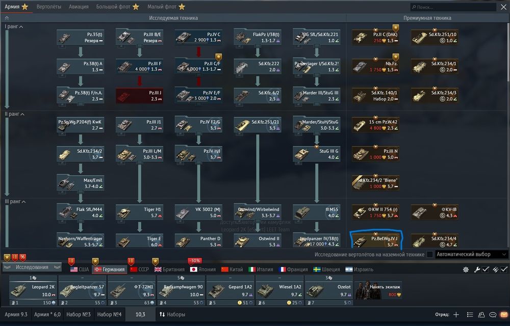
Task: Expand the Исследования panel button
Action: (x=32, y=267)
